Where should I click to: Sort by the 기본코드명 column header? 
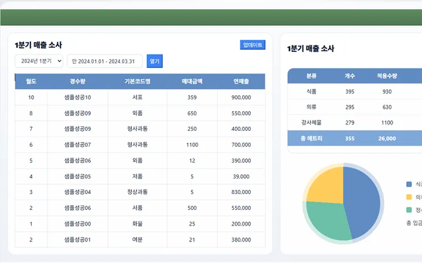tap(137, 81)
